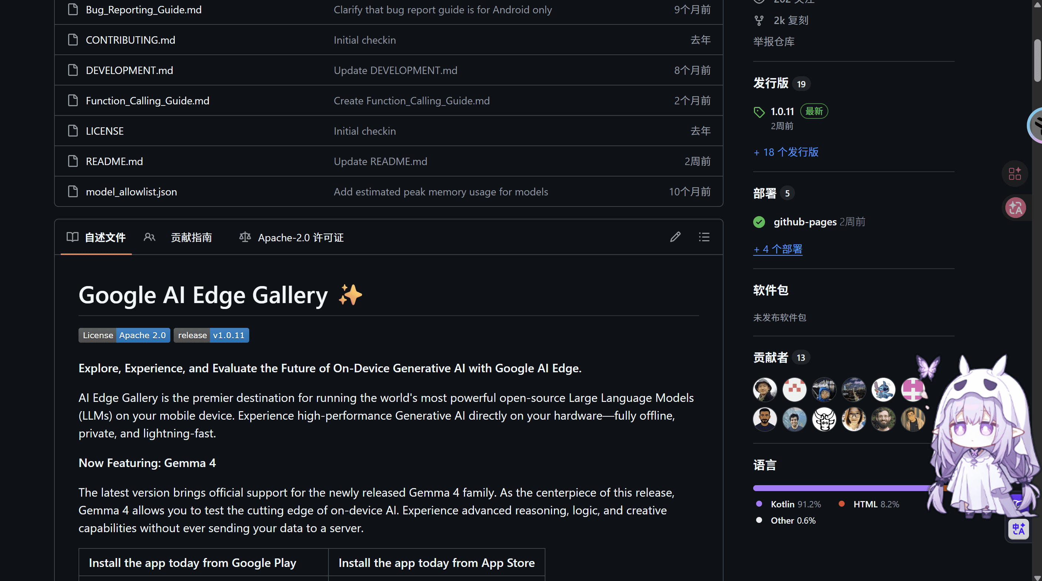Switch to the 贡献指南 tab
Image resolution: width=1042 pixels, height=581 pixels.
pyautogui.click(x=178, y=237)
